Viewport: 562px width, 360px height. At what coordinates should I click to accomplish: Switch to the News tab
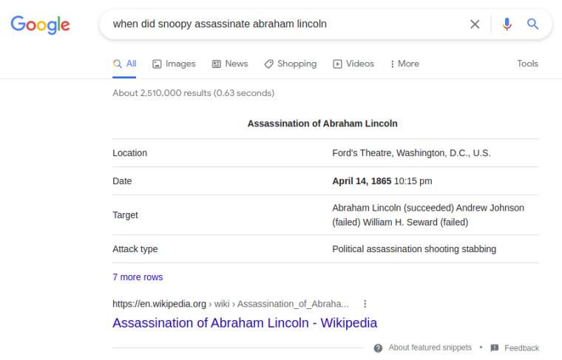(230, 64)
